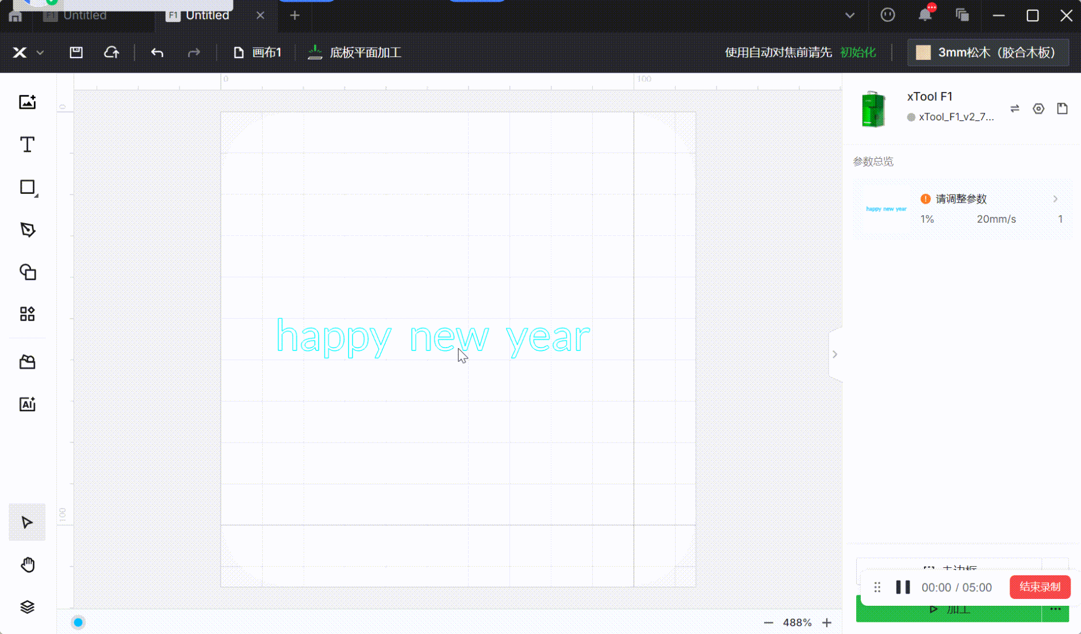This screenshot has width=1081, height=634.
Task: Pause the screen recording
Action: [x=903, y=587]
